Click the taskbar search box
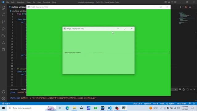 click(32, 108)
